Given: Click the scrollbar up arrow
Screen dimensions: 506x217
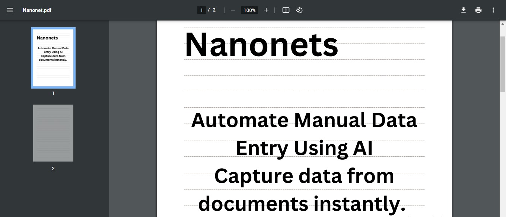Looking at the screenshot, I should [x=503, y=23].
